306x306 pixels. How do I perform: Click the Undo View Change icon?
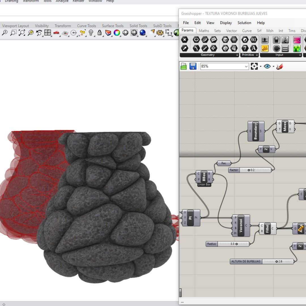tap(39, 33)
